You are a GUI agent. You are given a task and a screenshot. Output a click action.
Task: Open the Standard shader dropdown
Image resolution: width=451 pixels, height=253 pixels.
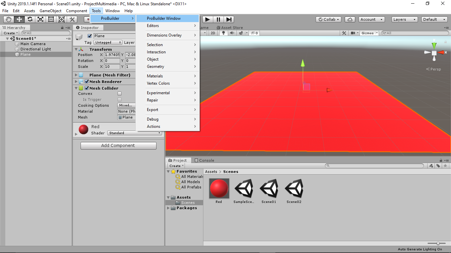(x=135, y=133)
